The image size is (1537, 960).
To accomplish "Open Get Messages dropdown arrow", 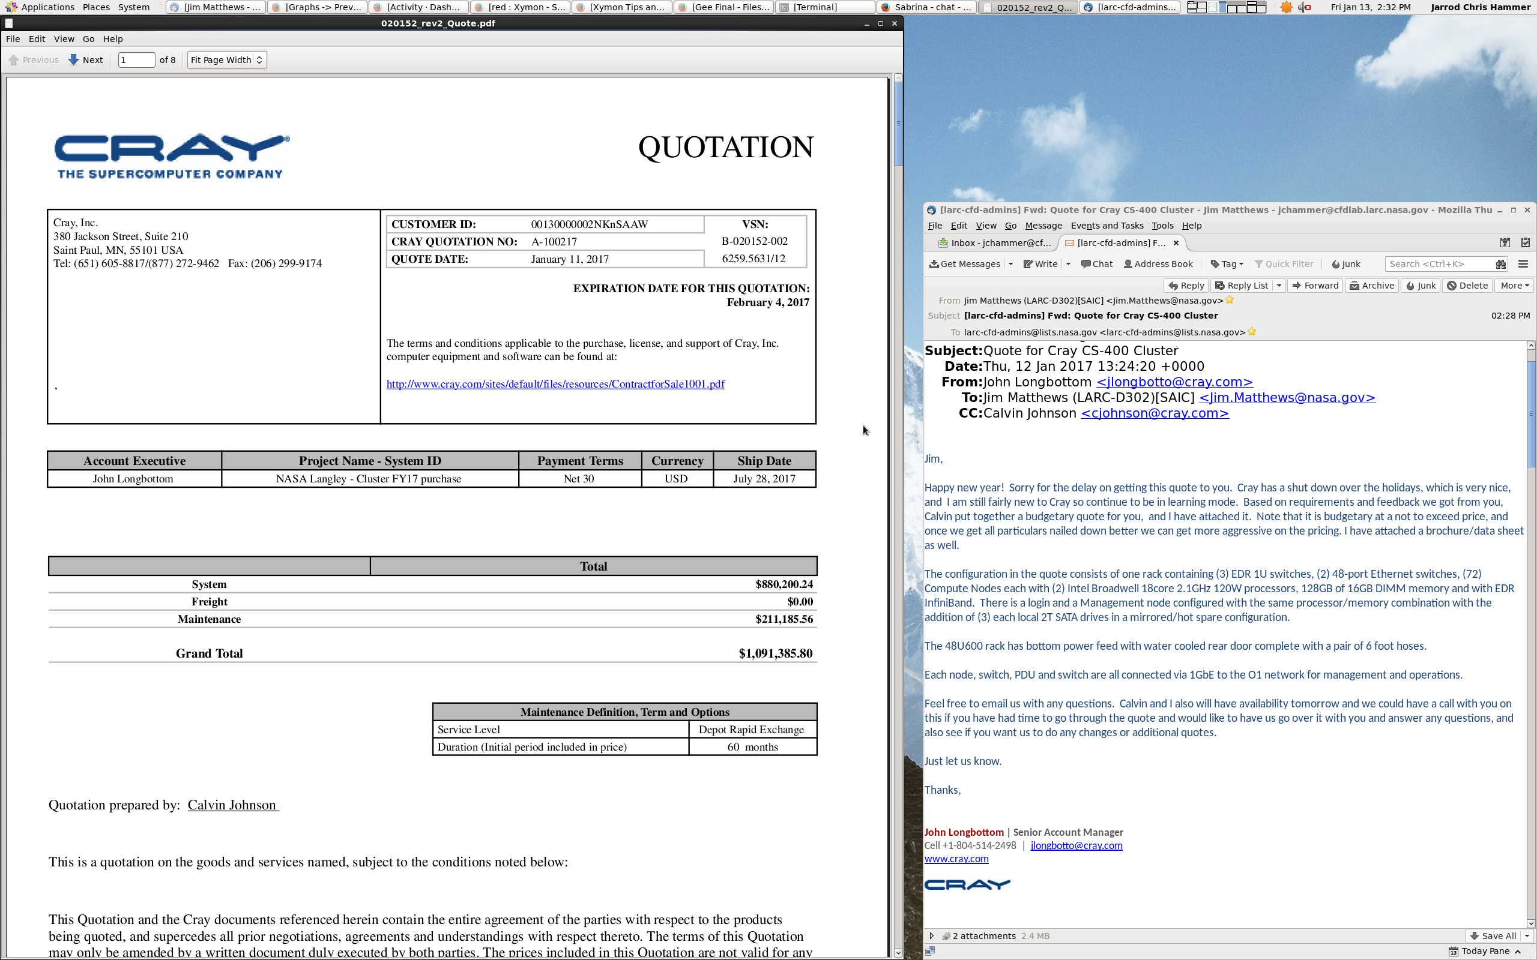I will 1010,264.
